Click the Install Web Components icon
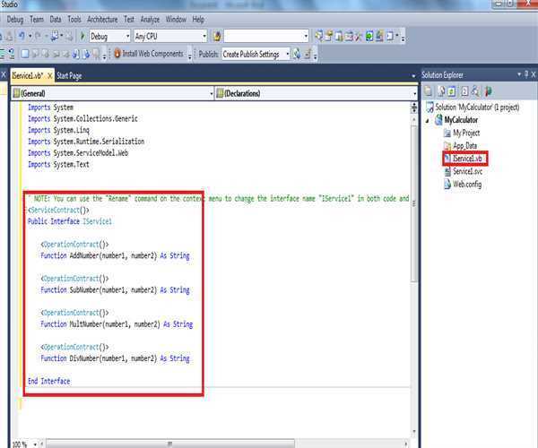Viewport: 538px width, 448px height. coord(117,54)
